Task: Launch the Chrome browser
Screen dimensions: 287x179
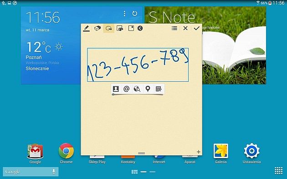Action: point(66,151)
